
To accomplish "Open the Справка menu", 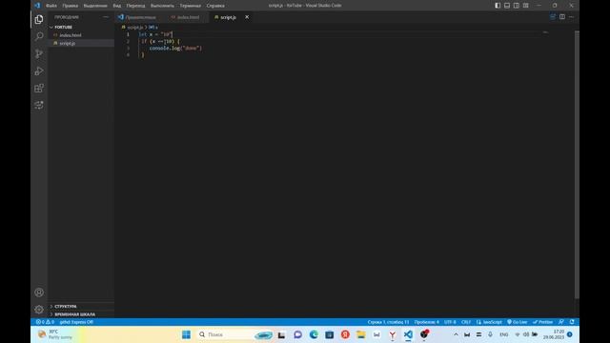I will 215,6.
